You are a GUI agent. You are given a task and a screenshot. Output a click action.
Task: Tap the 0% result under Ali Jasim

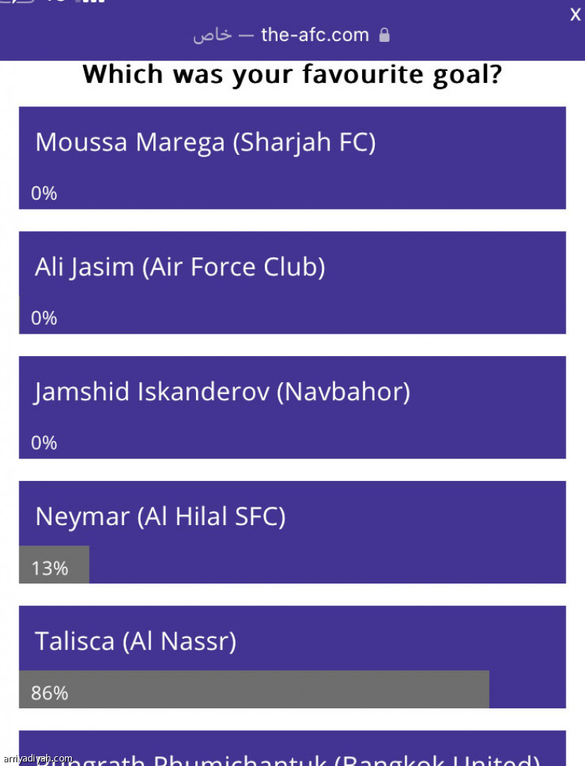44,319
